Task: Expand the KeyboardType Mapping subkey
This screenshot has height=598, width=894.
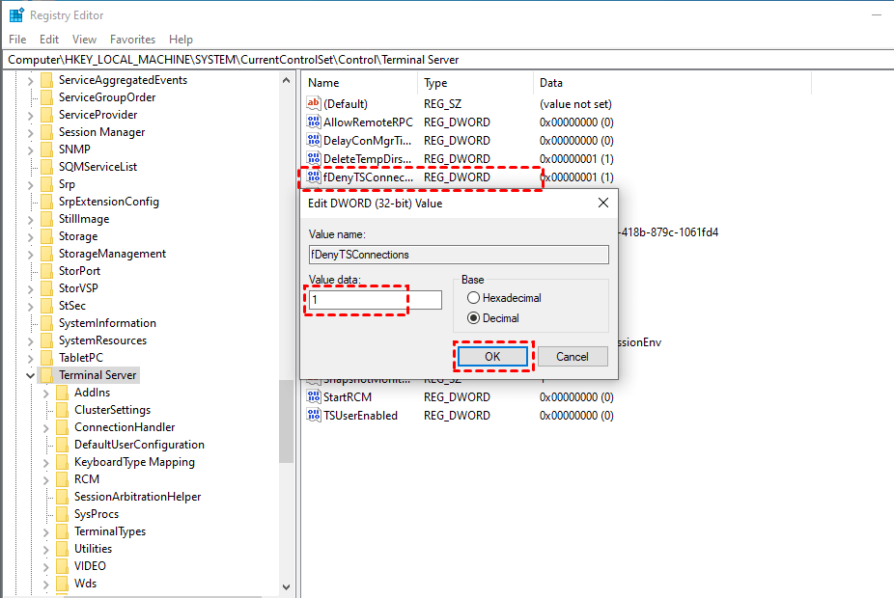Action: click(x=46, y=462)
